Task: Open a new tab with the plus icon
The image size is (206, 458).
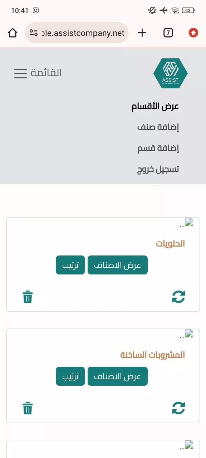Action: (142, 33)
